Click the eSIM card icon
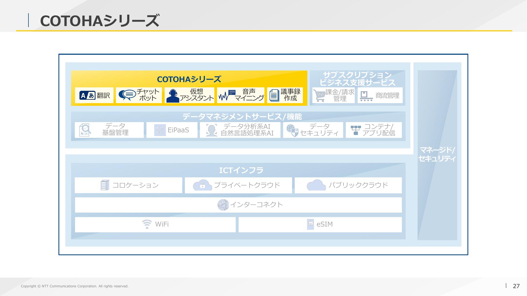Screen dimensions: 527x296 click(x=311, y=224)
